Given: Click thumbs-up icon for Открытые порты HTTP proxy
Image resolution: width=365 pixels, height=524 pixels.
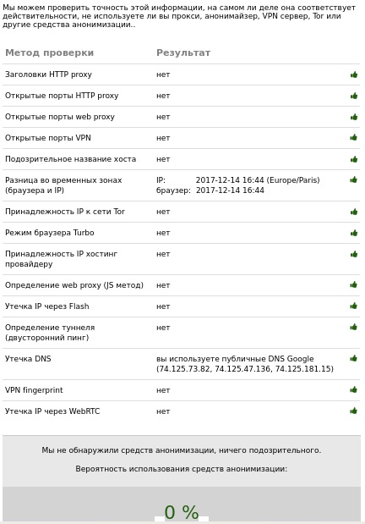Looking at the screenshot, I should tap(354, 96).
